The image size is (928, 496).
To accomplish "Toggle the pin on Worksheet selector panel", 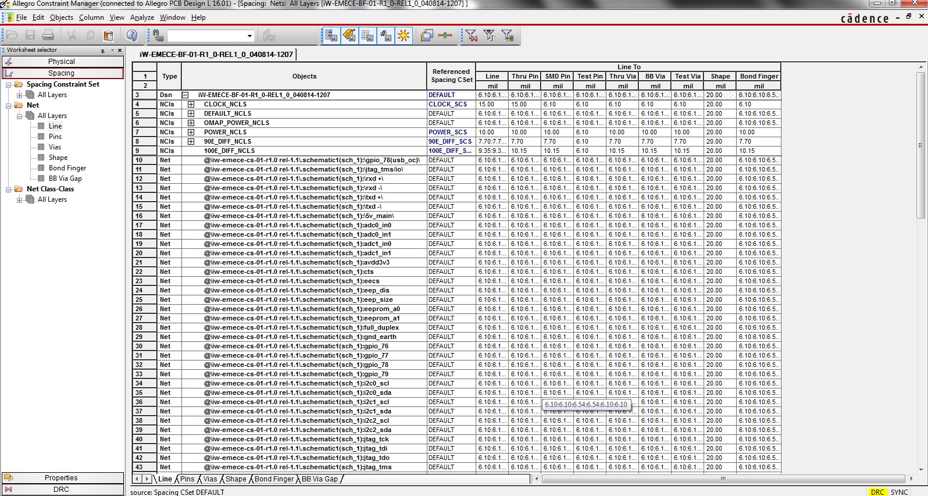I will 103,51.
